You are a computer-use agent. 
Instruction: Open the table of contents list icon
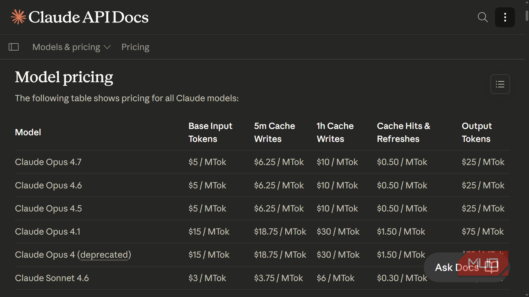point(500,84)
